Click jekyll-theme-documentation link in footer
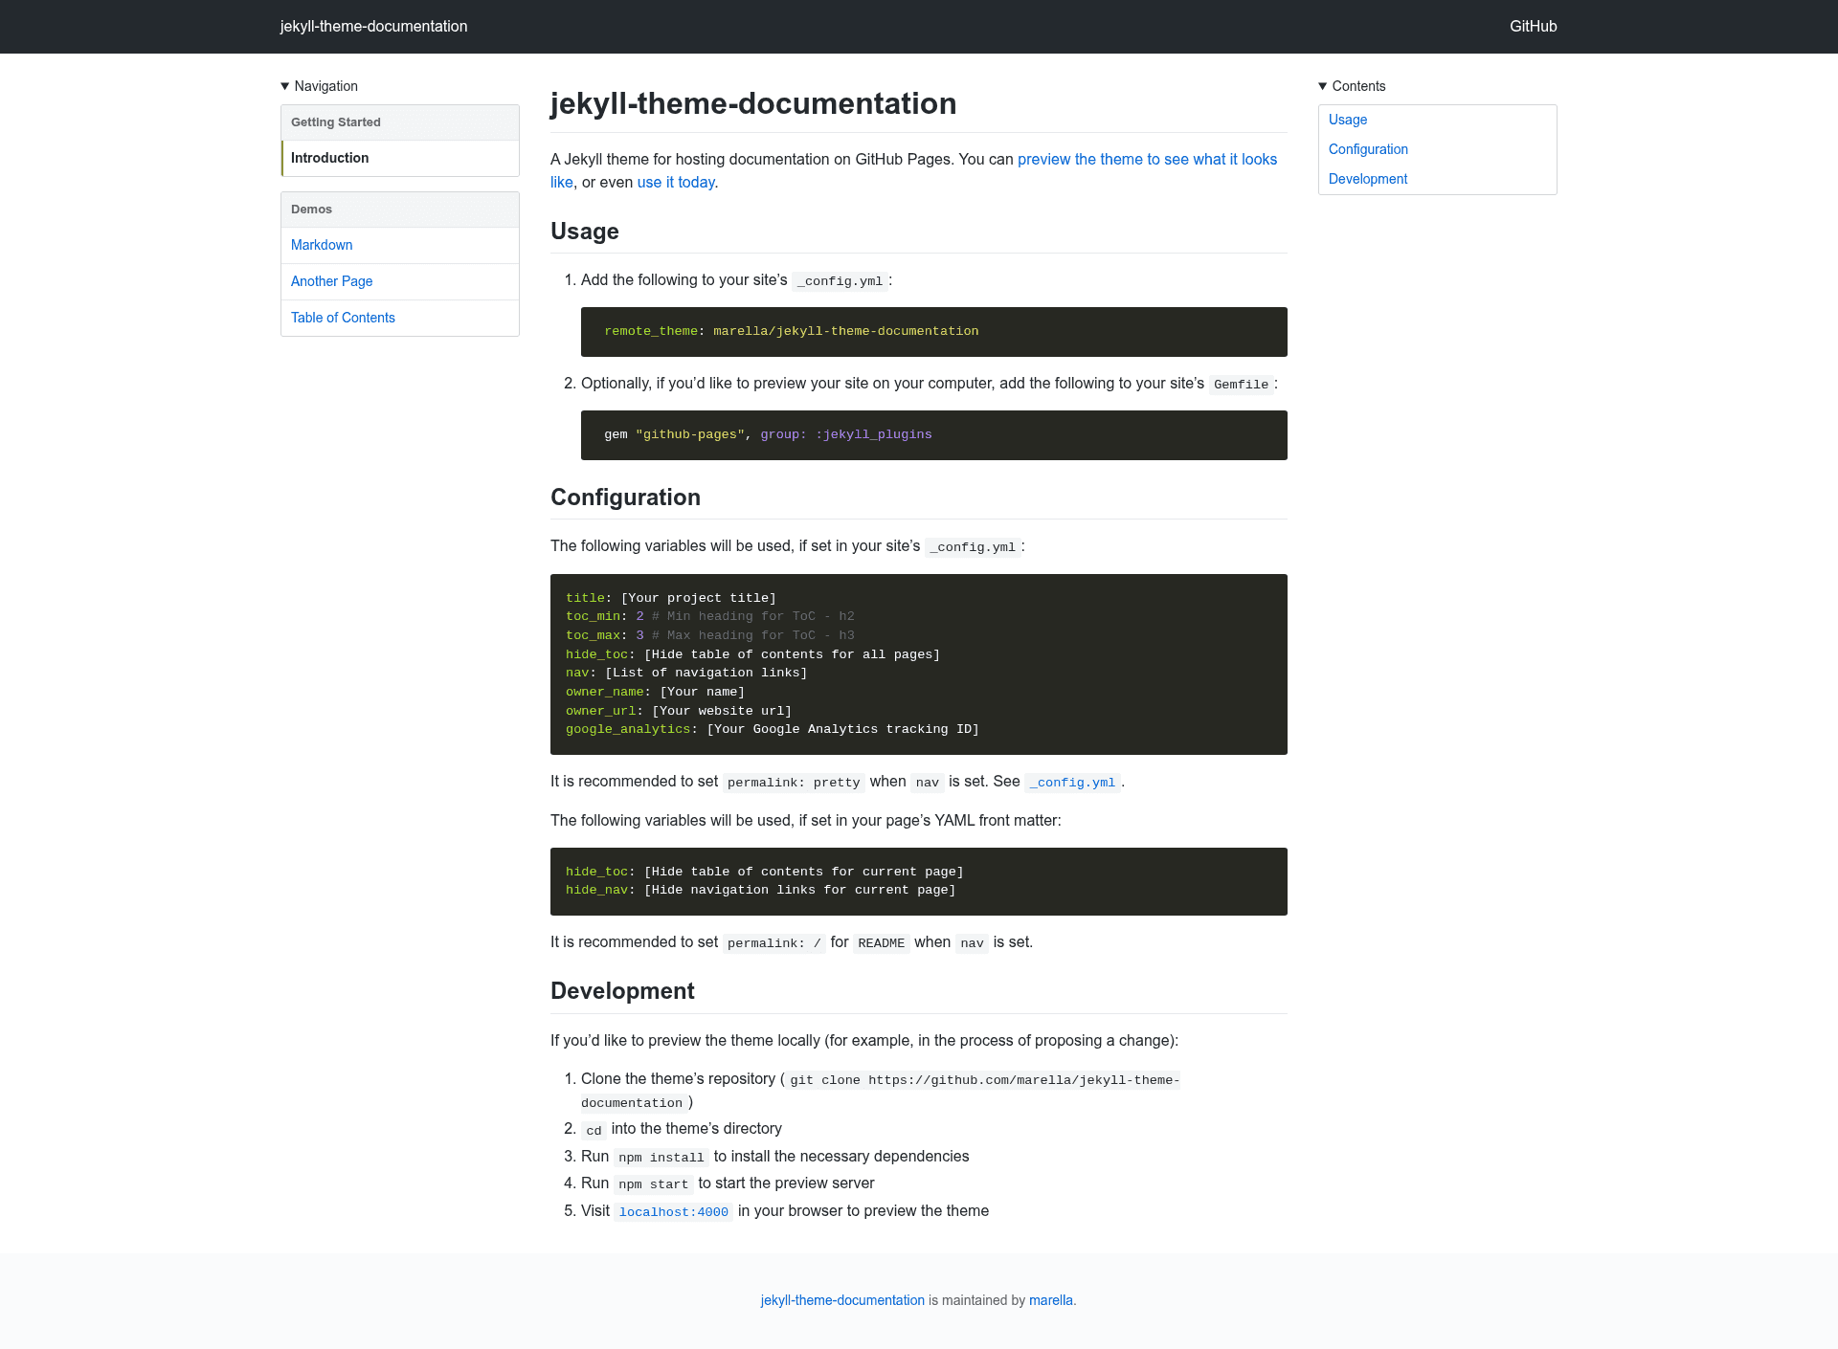The height and width of the screenshot is (1349, 1838). (x=842, y=1300)
